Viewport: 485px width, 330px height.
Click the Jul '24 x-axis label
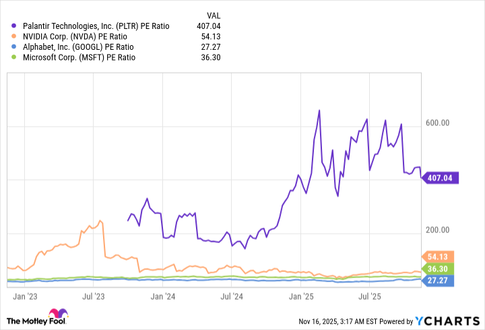pos(232,296)
